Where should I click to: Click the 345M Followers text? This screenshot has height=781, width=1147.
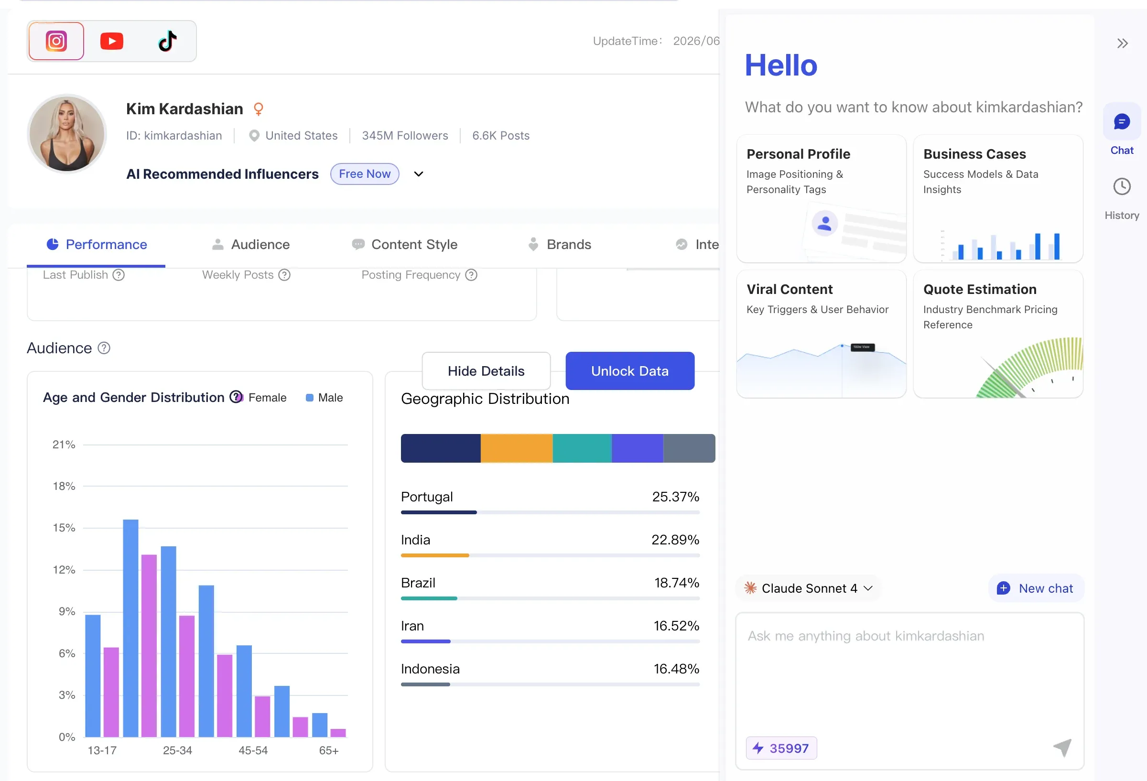[x=405, y=136]
